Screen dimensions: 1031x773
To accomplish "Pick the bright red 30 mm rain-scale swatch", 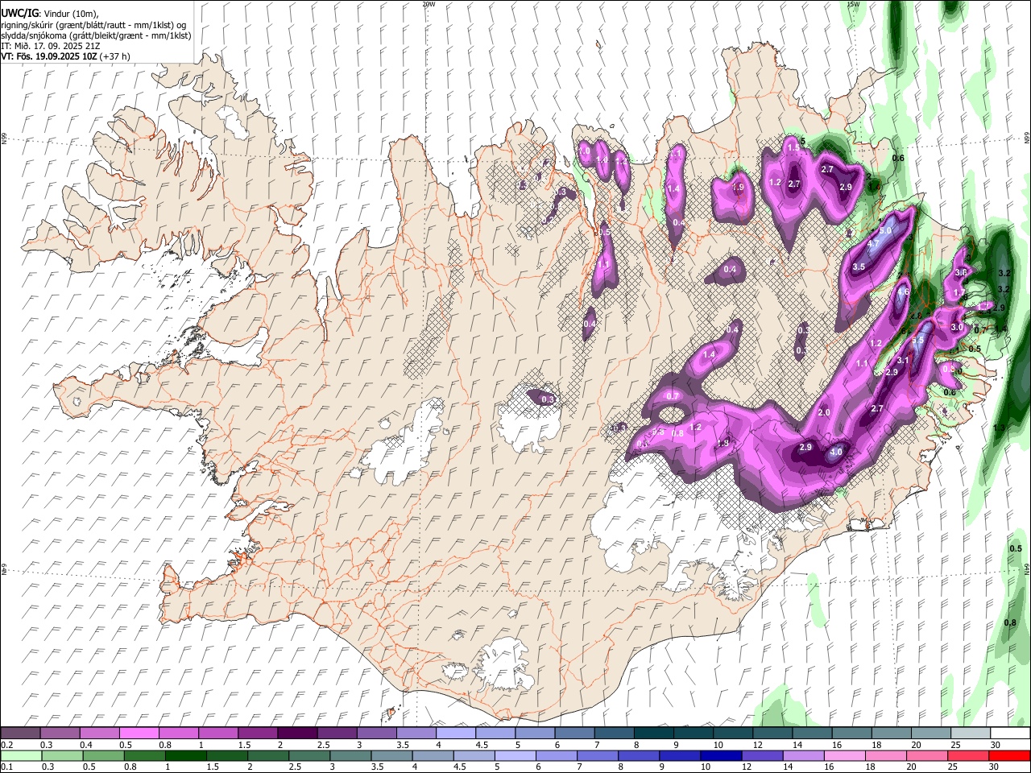I will [x=1011, y=755].
